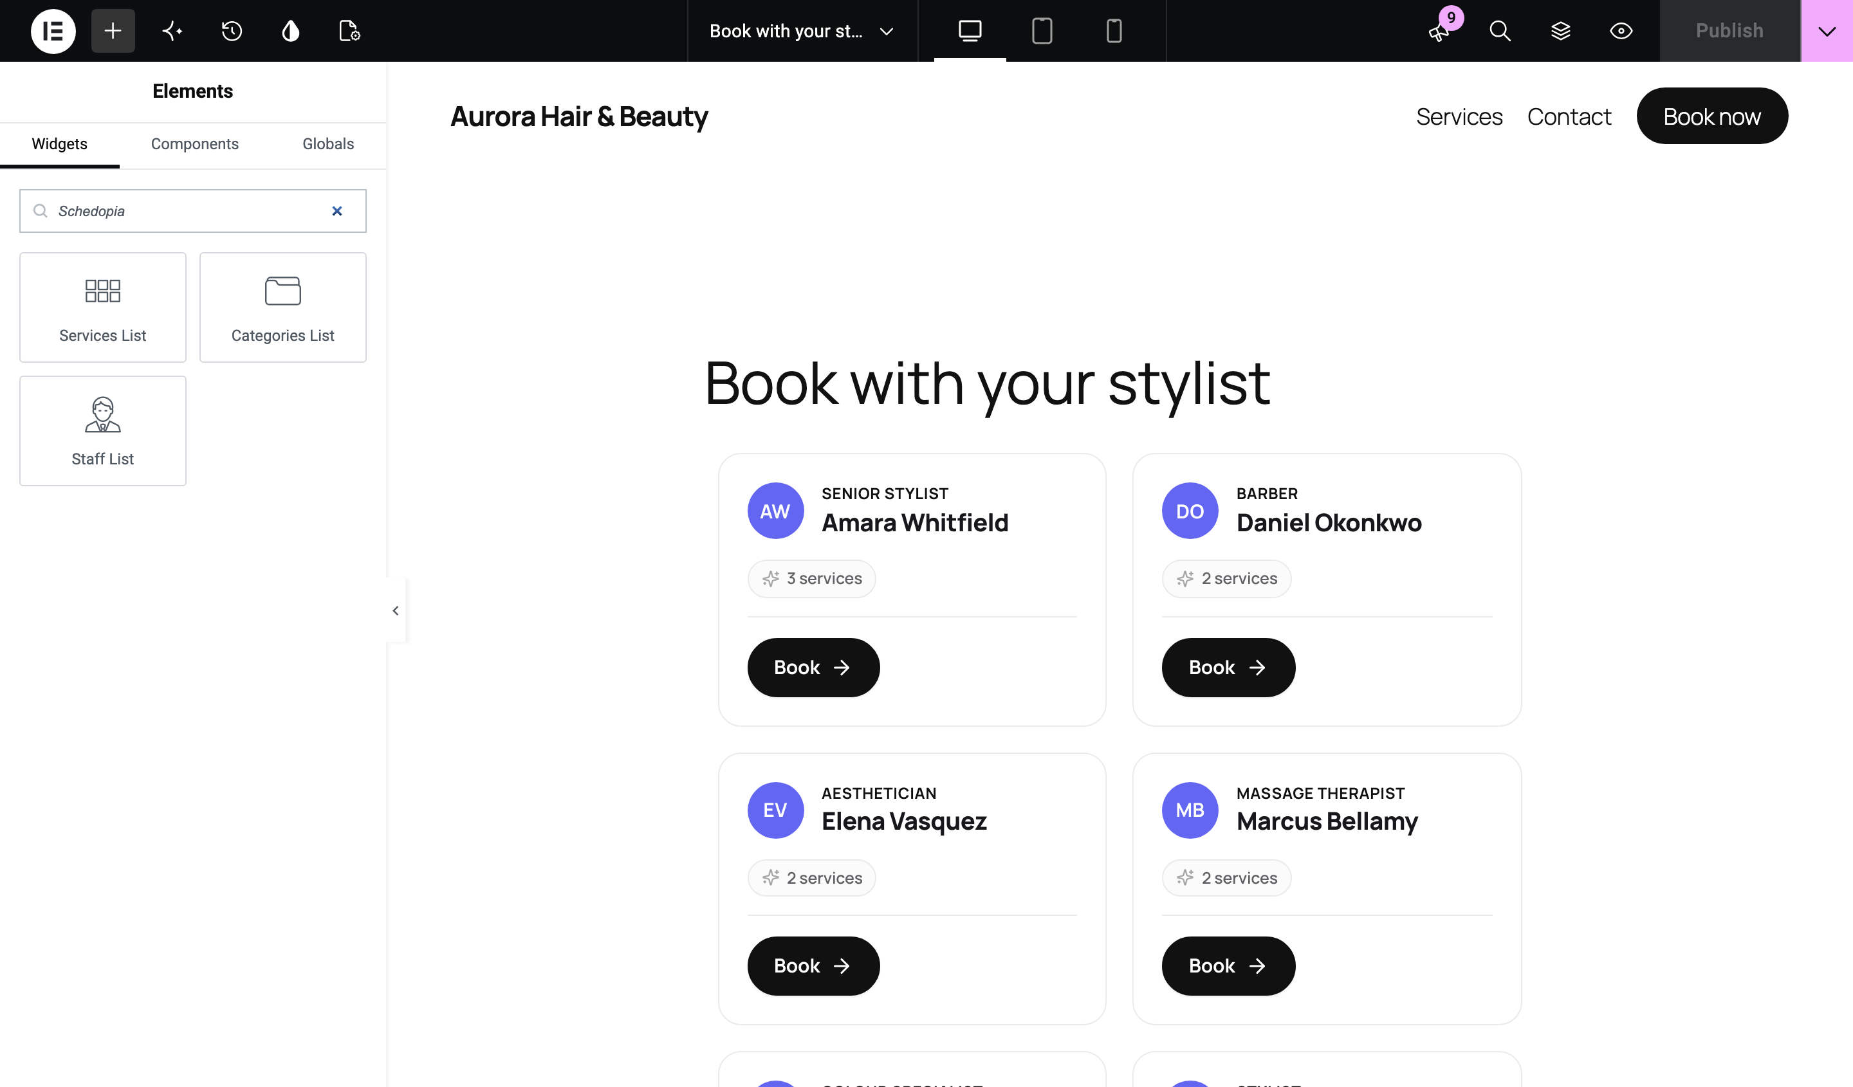Image resolution: width=1853 pixels, height=1087 pixels.
Task: Click the 3 services badge
Action: [x=812, y=578]
